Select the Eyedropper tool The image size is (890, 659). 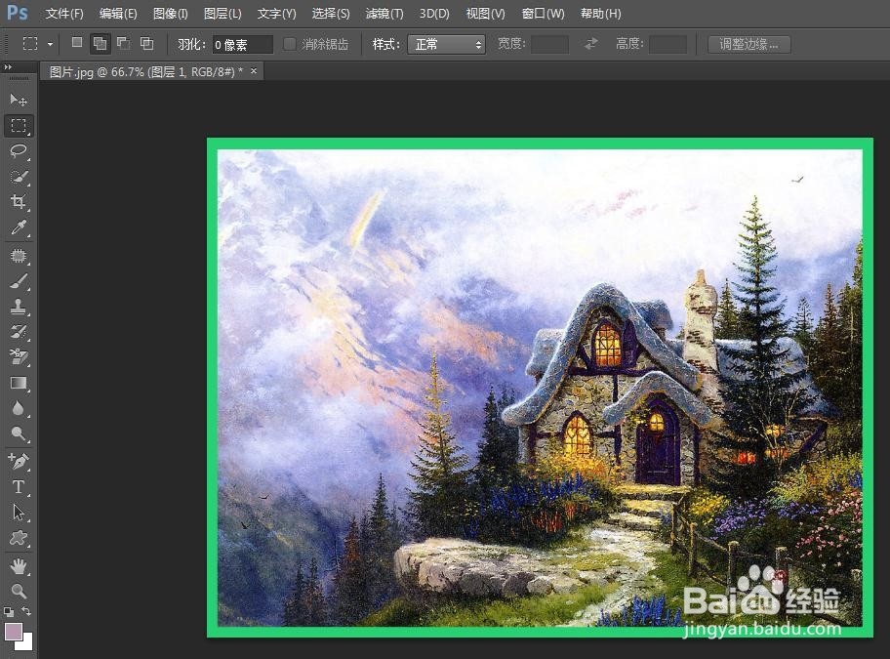[19, 227]
